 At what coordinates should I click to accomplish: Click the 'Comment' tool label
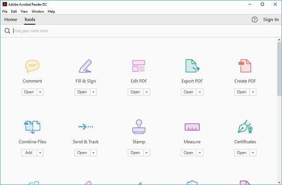(x=32, y=81)
